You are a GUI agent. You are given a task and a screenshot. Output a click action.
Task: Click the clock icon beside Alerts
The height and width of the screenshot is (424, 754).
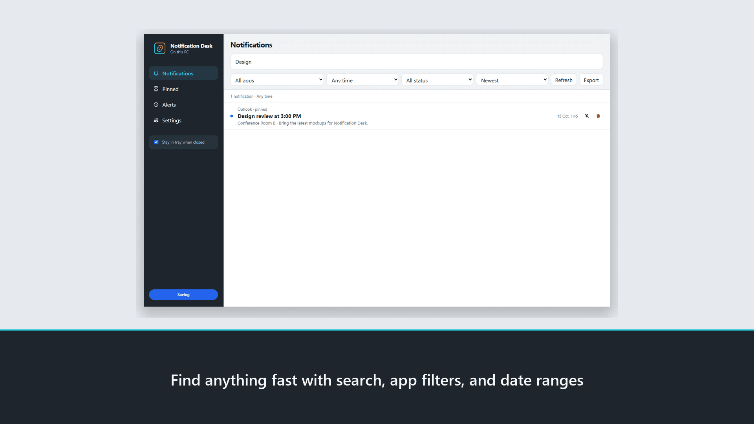[156, 105]
